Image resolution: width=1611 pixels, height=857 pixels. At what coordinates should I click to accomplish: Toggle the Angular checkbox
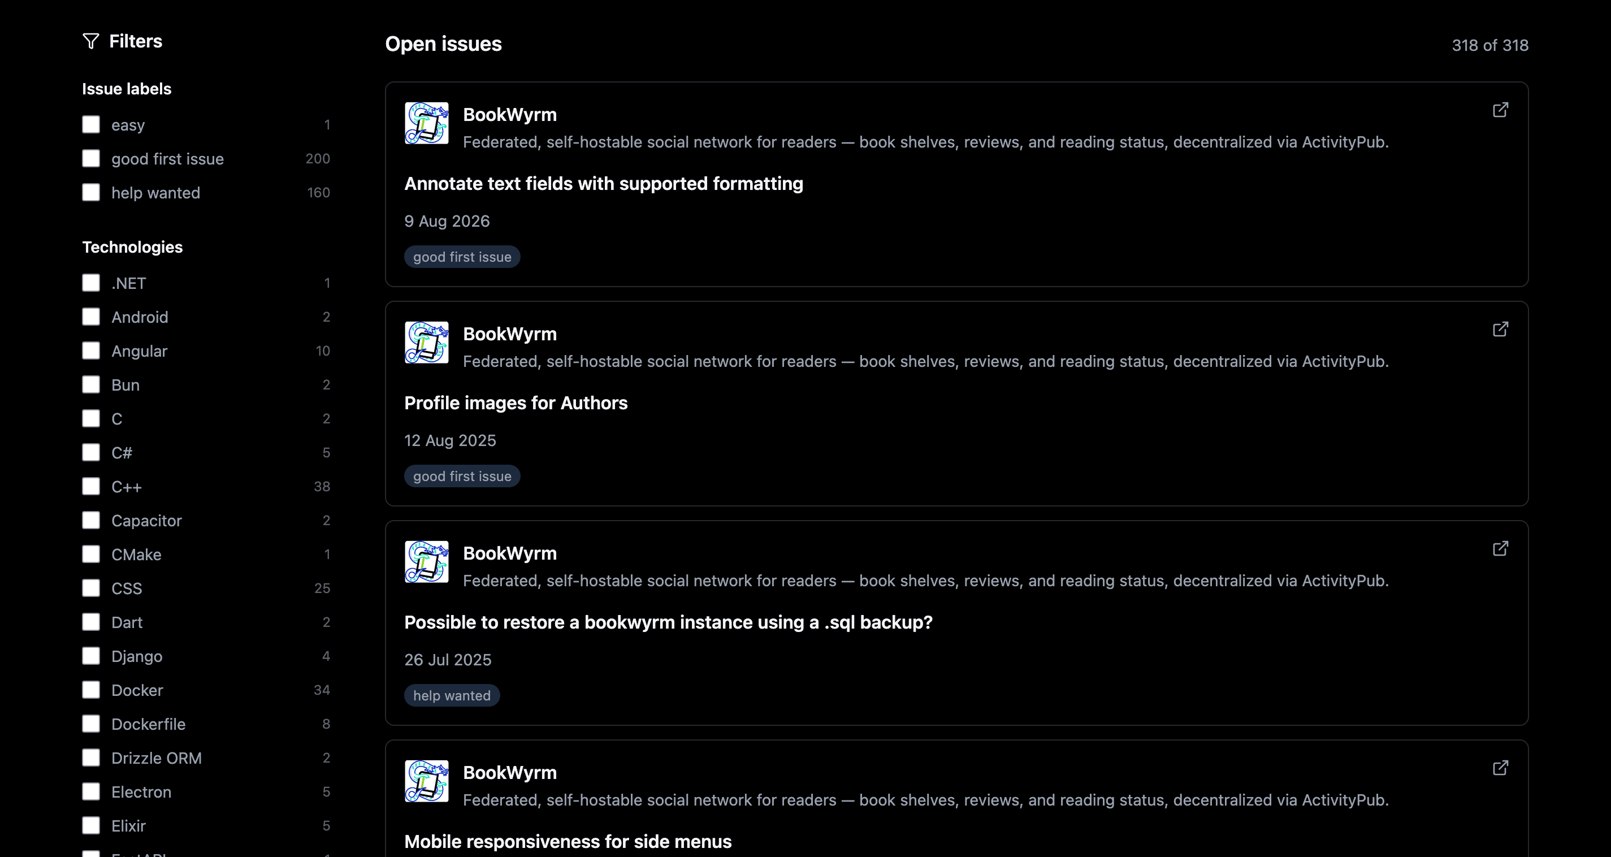92,350
